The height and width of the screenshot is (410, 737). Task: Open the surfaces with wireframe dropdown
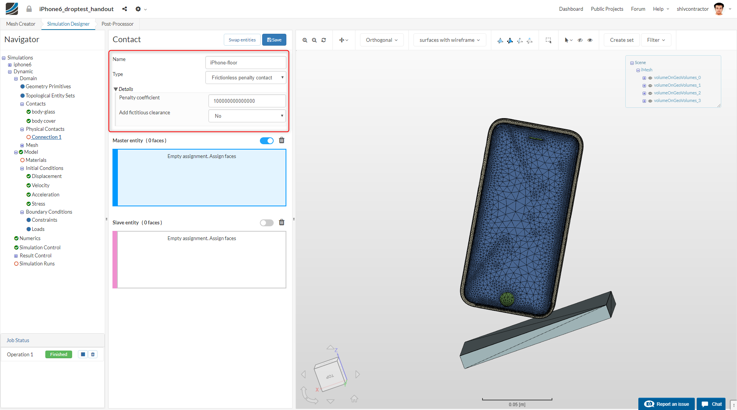point(449,40)
